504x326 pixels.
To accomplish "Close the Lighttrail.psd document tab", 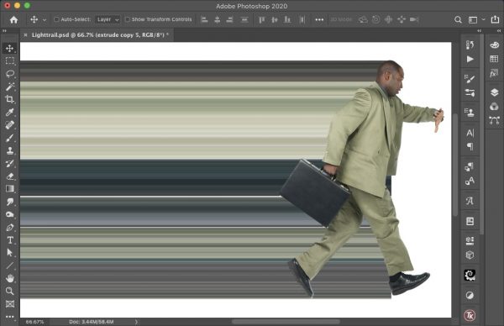I will pos(25,34).
